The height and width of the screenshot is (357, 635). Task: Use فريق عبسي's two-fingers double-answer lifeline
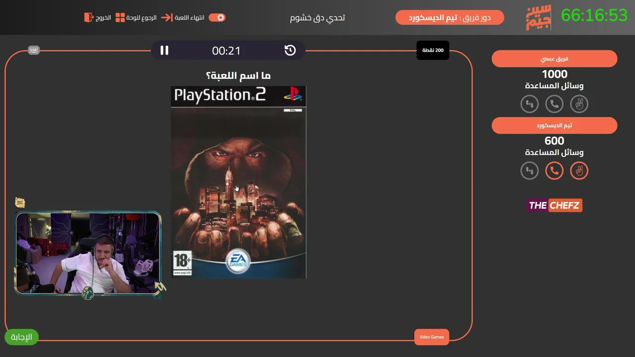click(x=579, y=104)
